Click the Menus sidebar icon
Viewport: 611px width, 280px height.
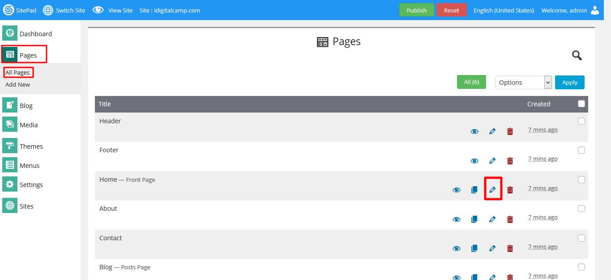pyautogui.click(x=10, y=165)
